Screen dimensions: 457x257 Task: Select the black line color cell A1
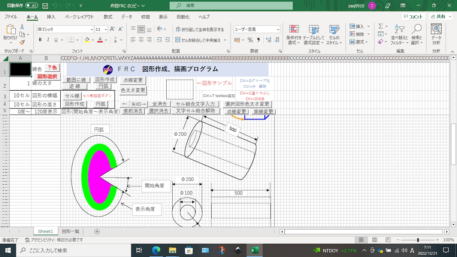point(20,69)
